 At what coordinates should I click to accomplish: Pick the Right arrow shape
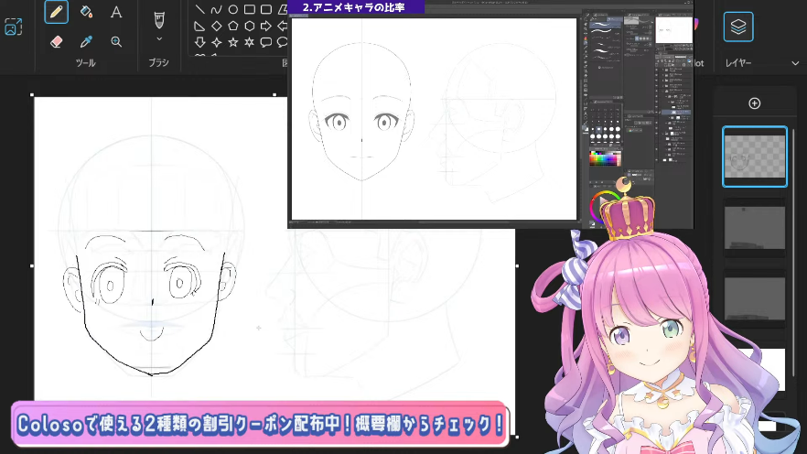click(265, 26)
